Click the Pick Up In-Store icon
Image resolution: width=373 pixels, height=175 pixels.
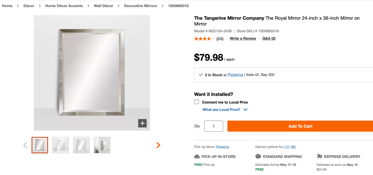pos(197,156)
